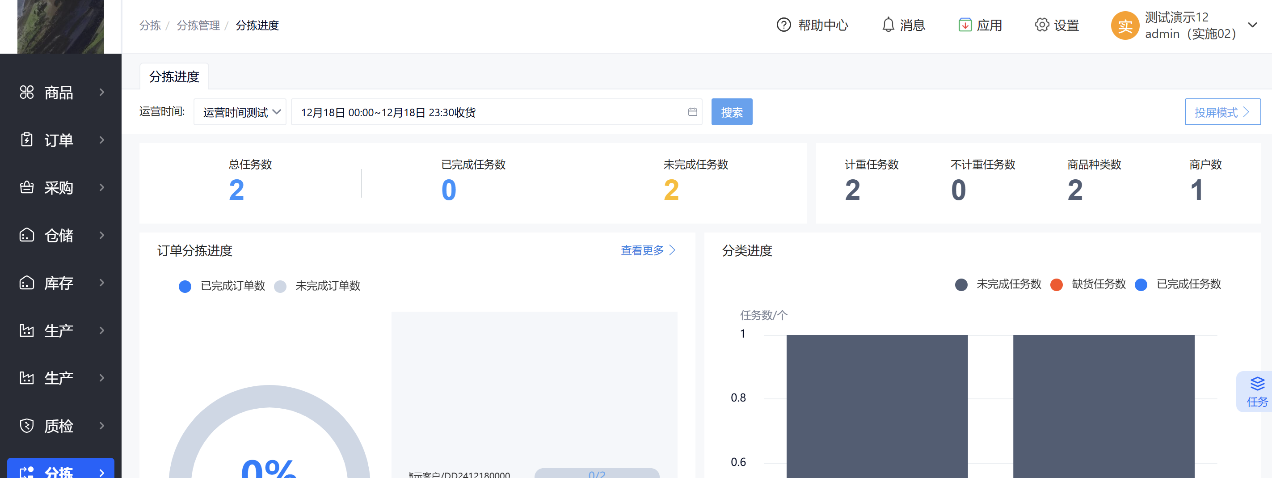Click the 已完成任务数 value 0
Viewport: 1272px width, 478px height.
(449, 190)
